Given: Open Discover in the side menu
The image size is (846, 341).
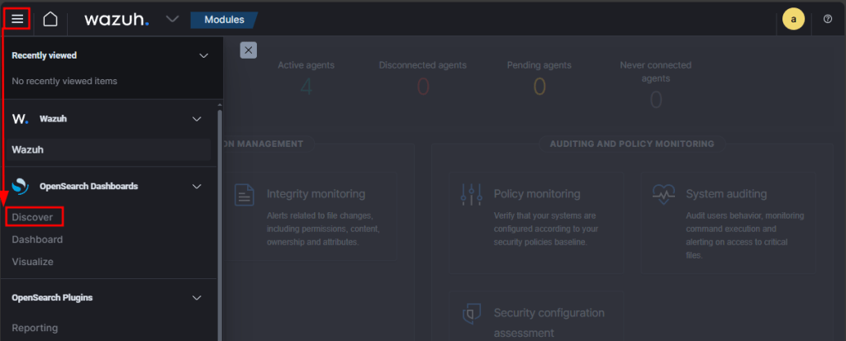Looking at the screenshot, I should point(33,217).
